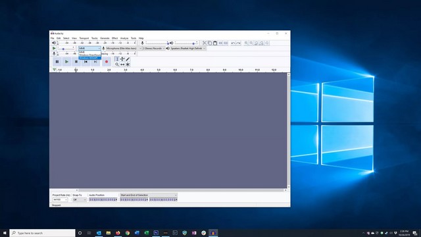Open the Edit menu
The image size is (421, 237).
pyautogui.click(x=59, y=38)
